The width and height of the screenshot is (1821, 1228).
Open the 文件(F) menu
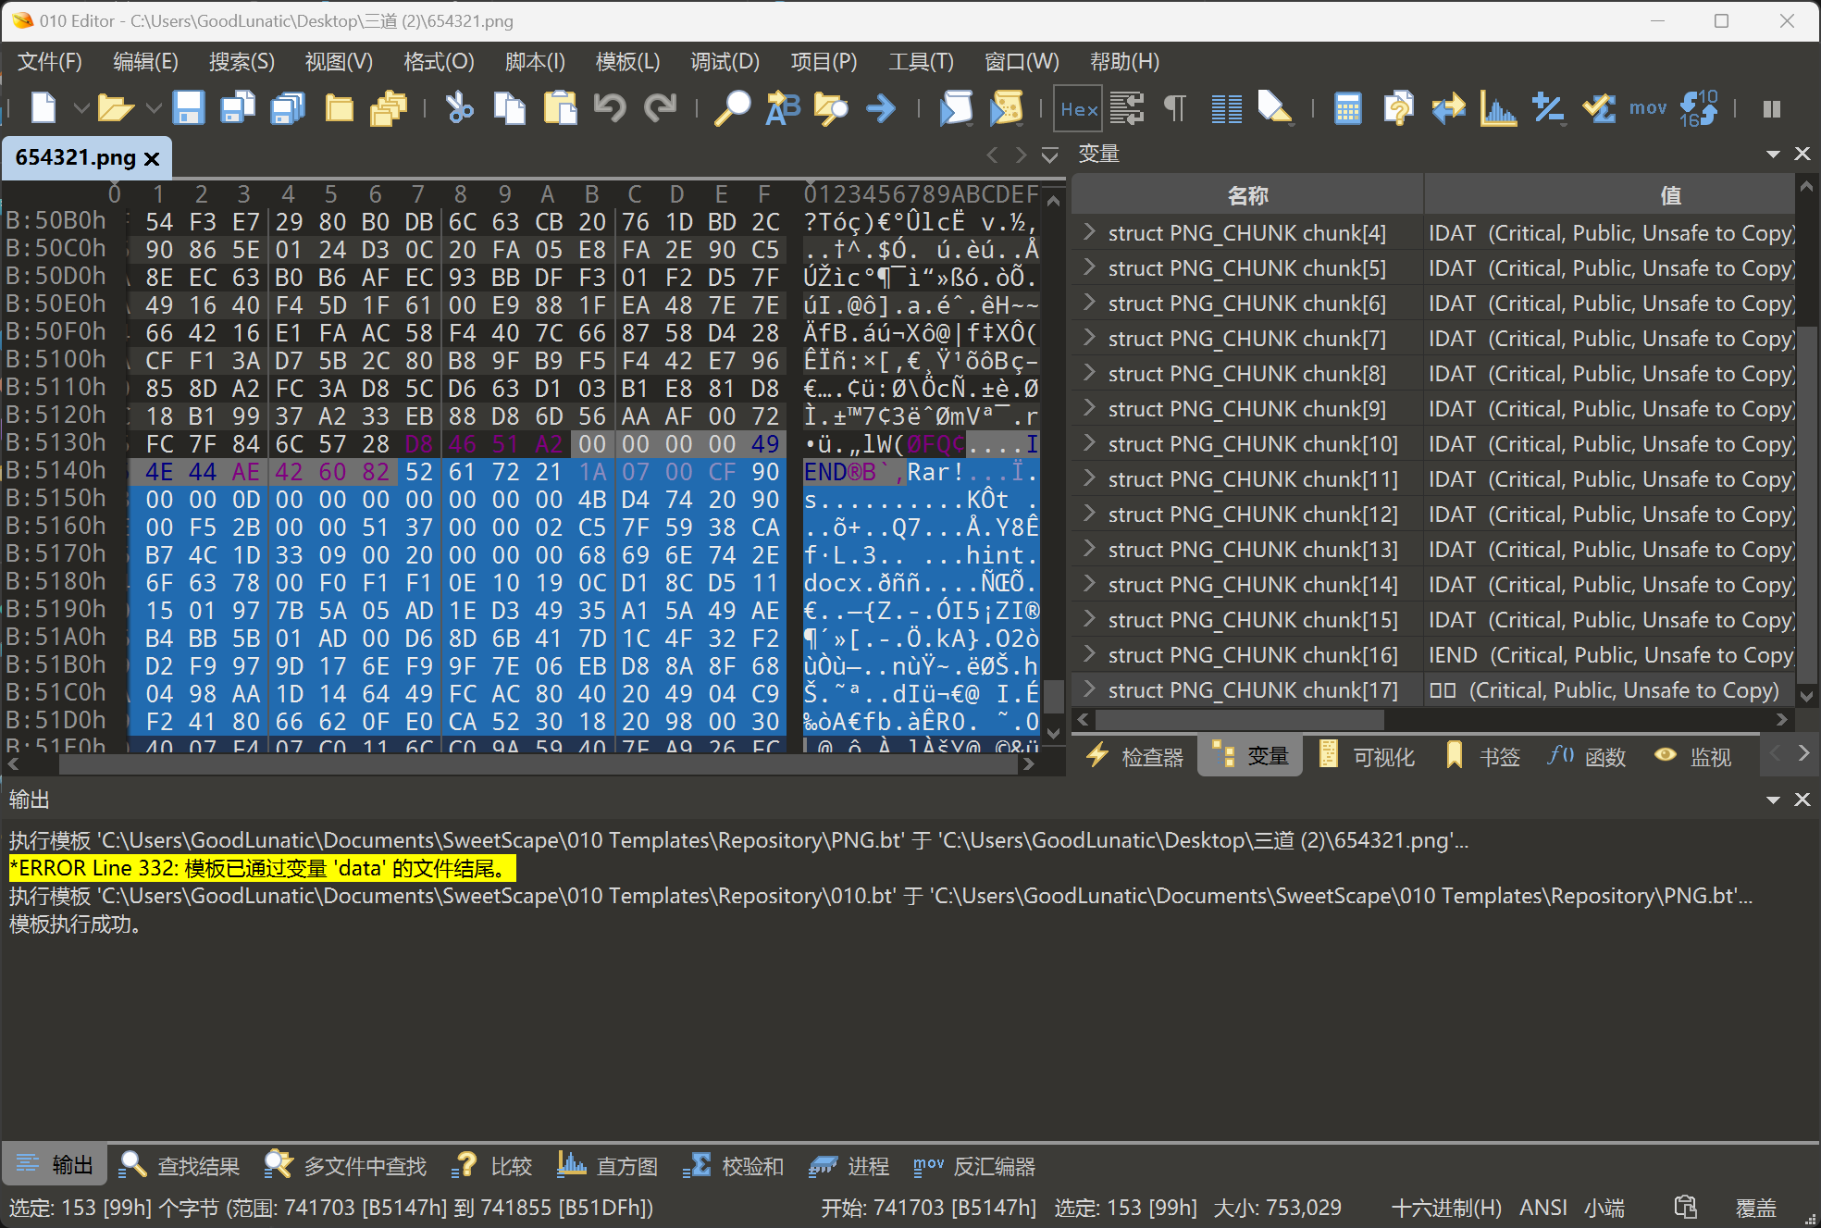click(50, 62)
